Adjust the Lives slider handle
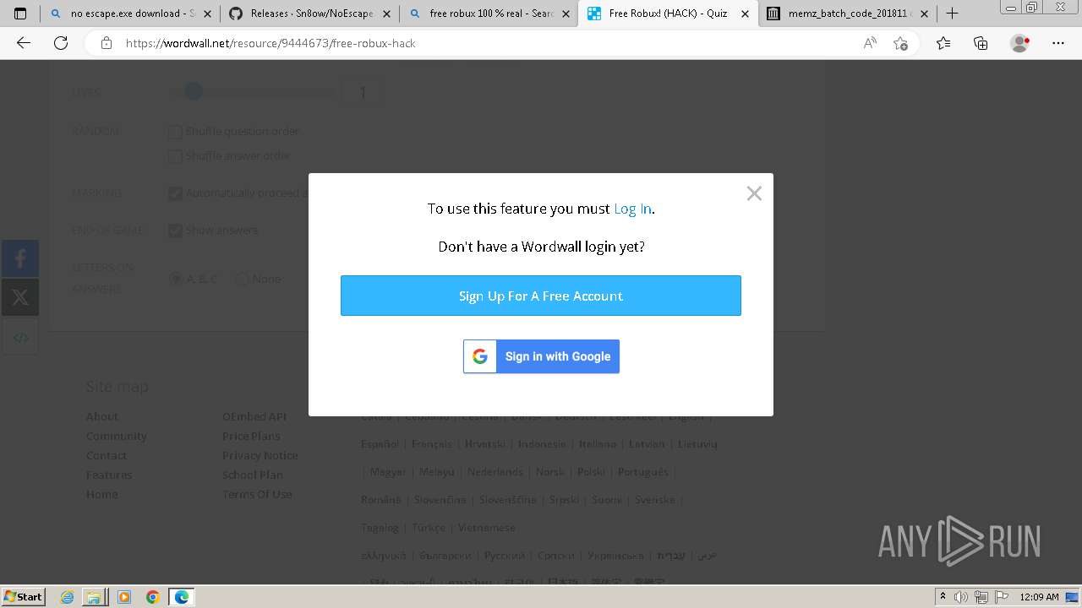This screenshot has width=1082, height=608. coord(194,91)
